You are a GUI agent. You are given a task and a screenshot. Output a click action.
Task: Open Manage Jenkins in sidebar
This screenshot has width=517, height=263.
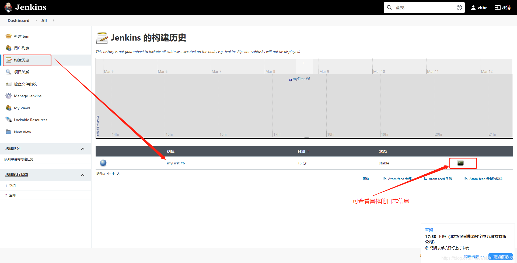[28, 96]
